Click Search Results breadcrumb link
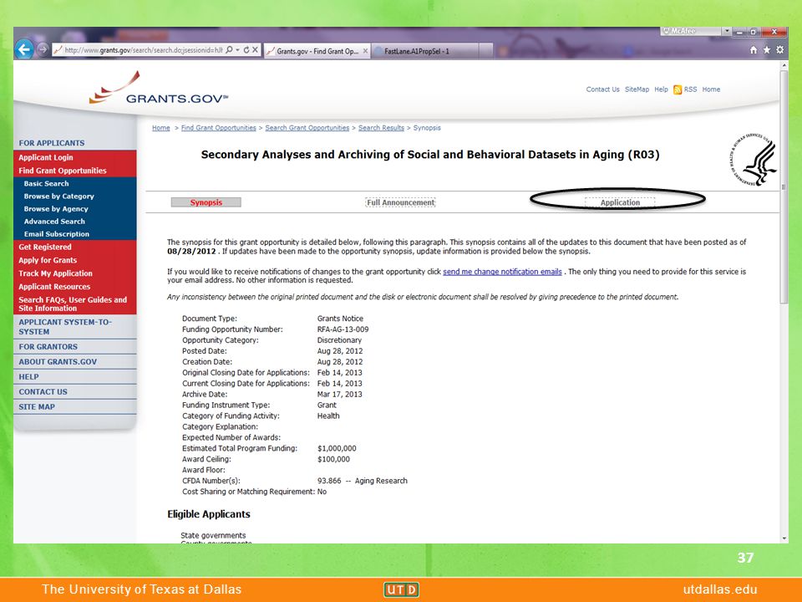802x602 pixels. [381, 128]
